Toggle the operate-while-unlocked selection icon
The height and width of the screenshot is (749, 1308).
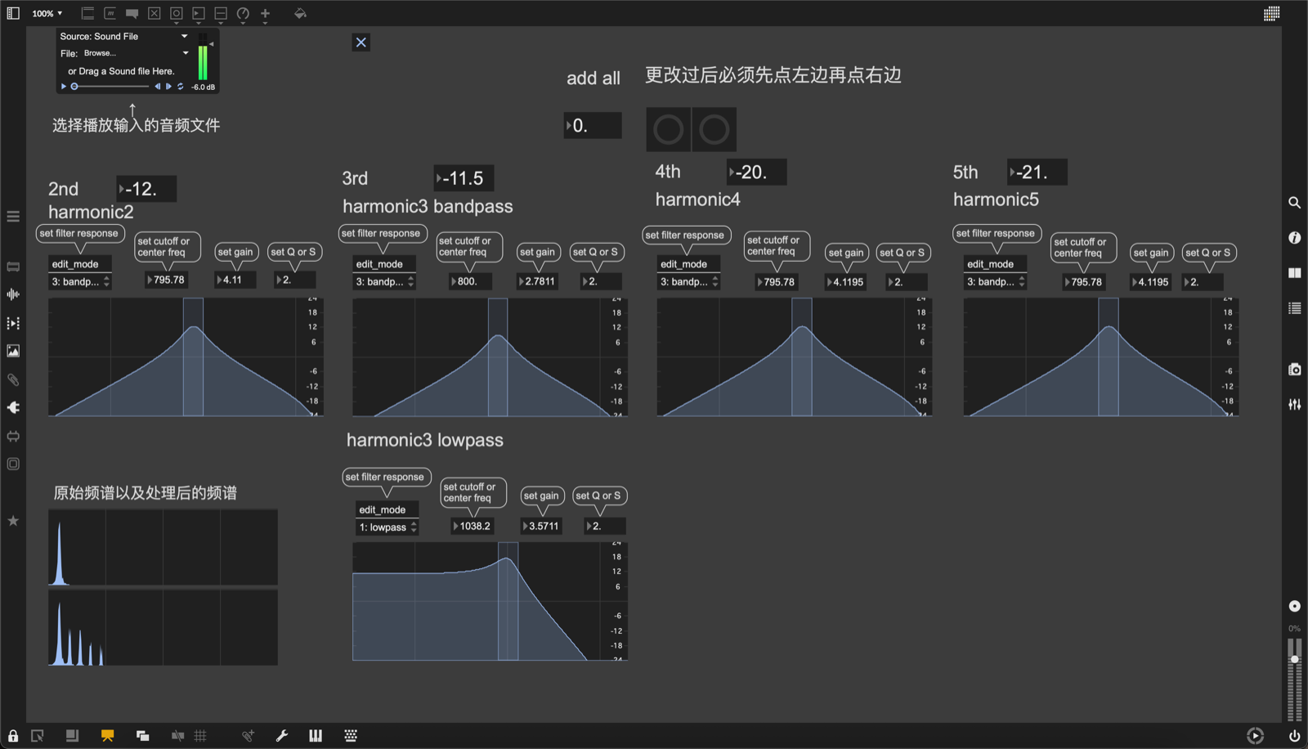click(x=38, y=736)
